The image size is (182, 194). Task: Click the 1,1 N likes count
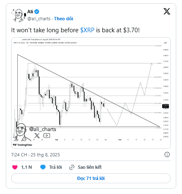tap(26, 167)
